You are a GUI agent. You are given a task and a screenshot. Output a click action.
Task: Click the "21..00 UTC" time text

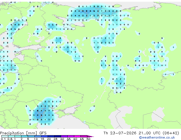click(150, 133)
